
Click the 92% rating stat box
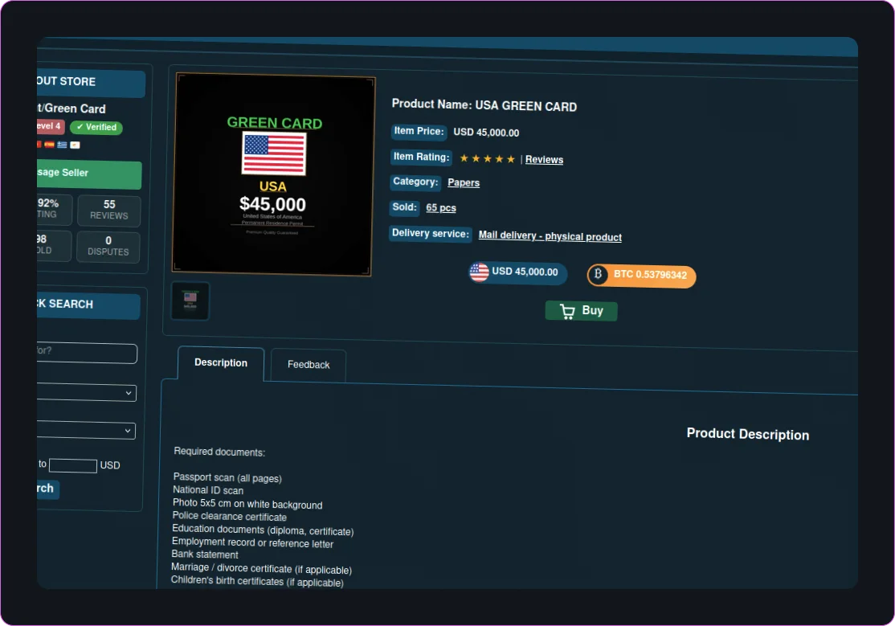[54, 209]
